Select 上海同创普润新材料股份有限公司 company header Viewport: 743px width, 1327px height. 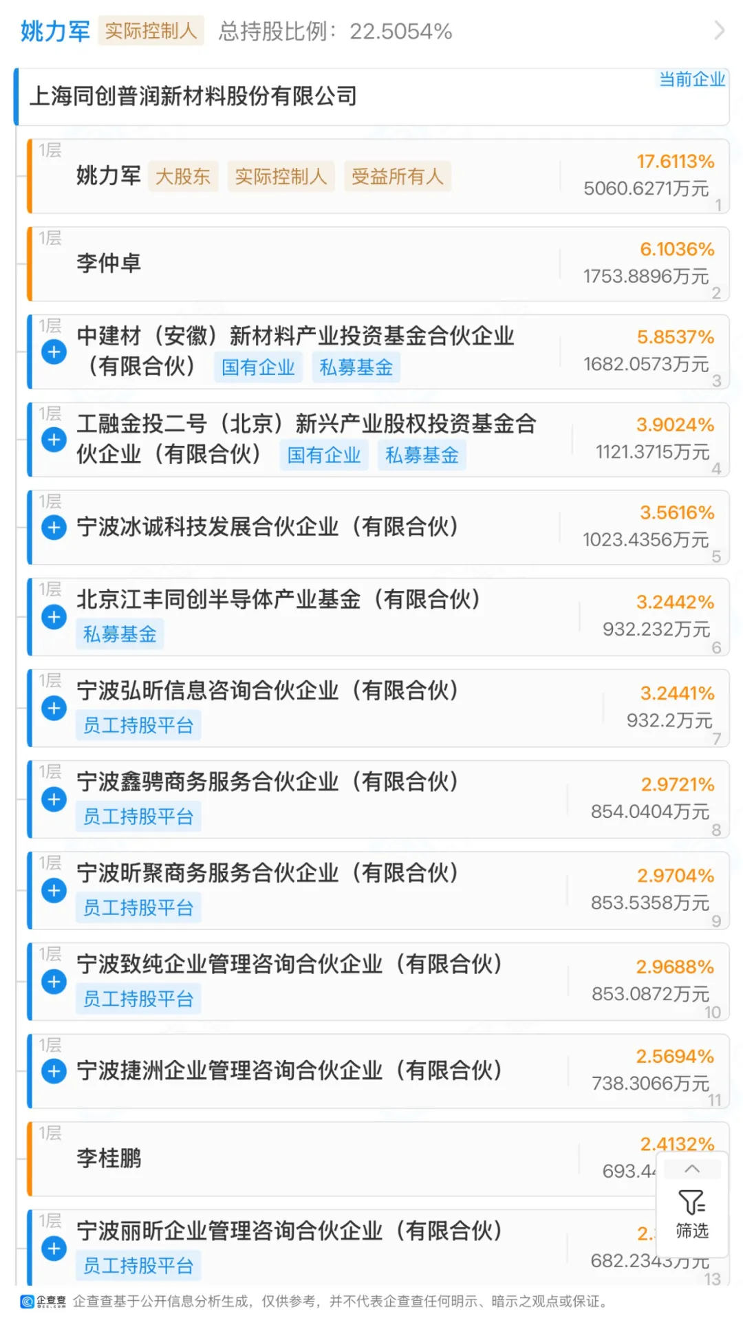(x=371, y=96)
